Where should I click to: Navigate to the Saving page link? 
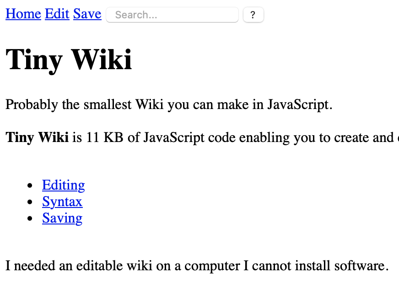click(62, 218)
